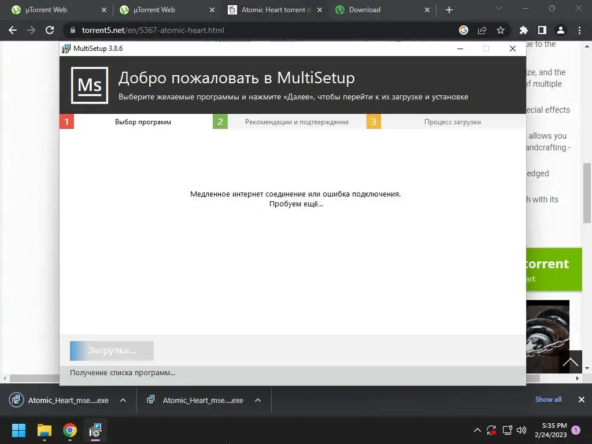Screen dimensions: 592x444
Task: View site security lock information
Action: point(73,30)
